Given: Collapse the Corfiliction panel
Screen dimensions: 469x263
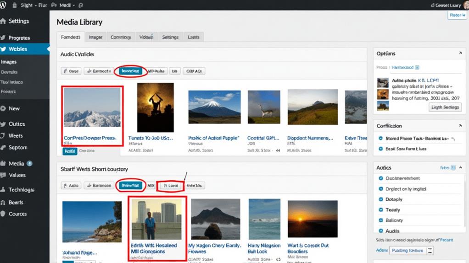Looking at the screenshot, I should (460, 125).
